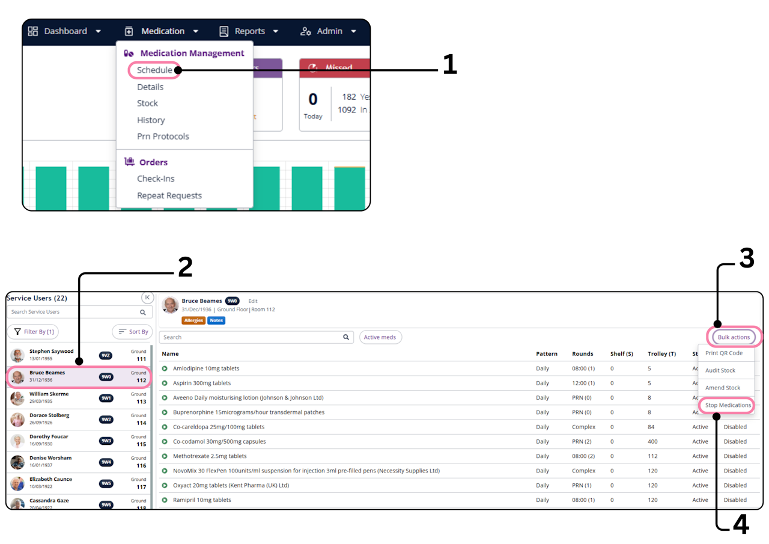Collapse the Service Users panel arrow icon
This screenshot has height=544, width=769.
tap(147, 298)
